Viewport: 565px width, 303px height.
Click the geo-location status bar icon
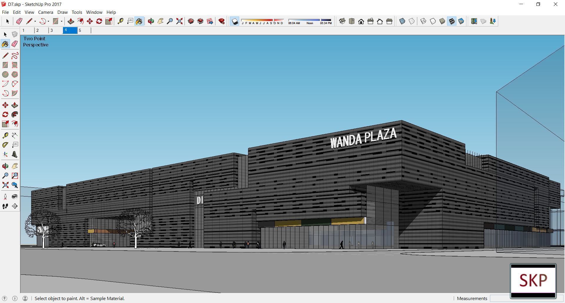(x=4, y=298)
